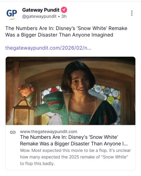
Task: Click the chain link icon in preview card
Action: coord(13,132)
